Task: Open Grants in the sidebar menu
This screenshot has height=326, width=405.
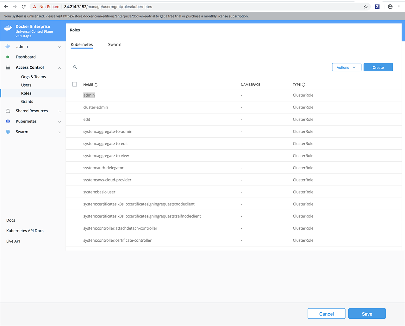Action: point(27,101)
